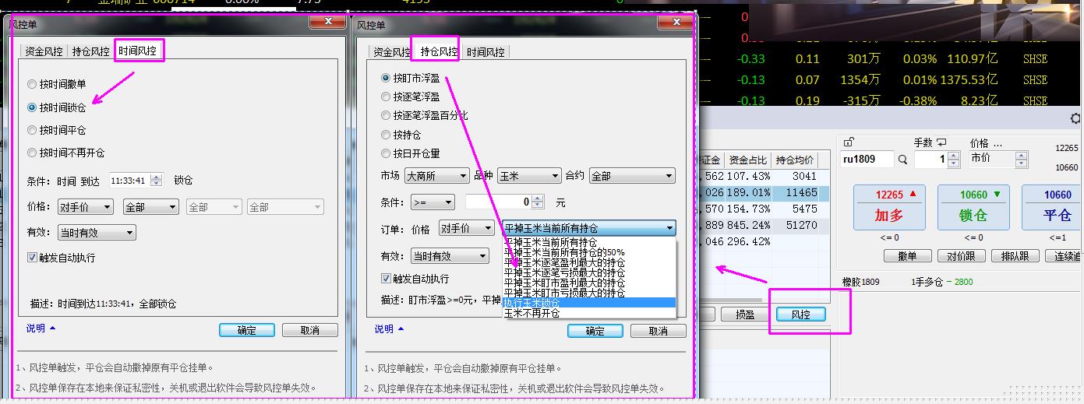Switch to 资金风控 tab in the position-risk dialog
The width and height of the screenshot is (1084, 404).
tap(392, 51)
